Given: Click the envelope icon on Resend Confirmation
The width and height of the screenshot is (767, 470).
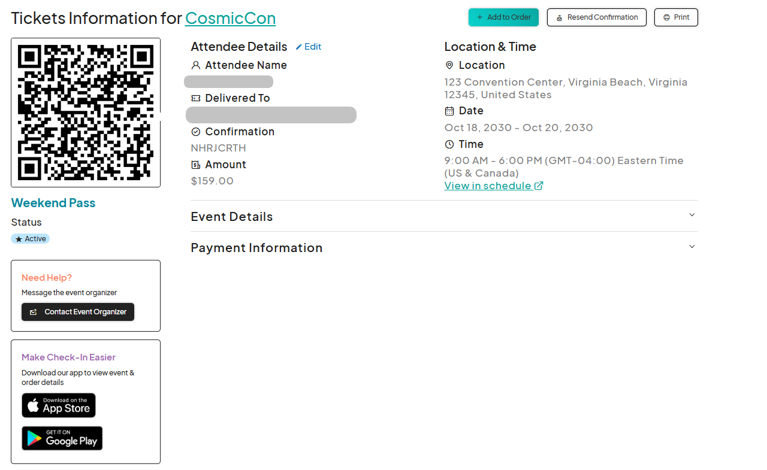Looking at the screenshot, I should [x=558, y=17].
